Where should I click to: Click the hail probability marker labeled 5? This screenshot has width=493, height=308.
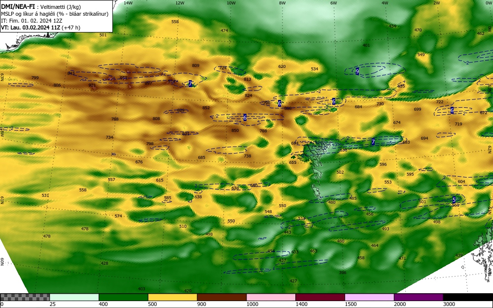tap(454, 199)
